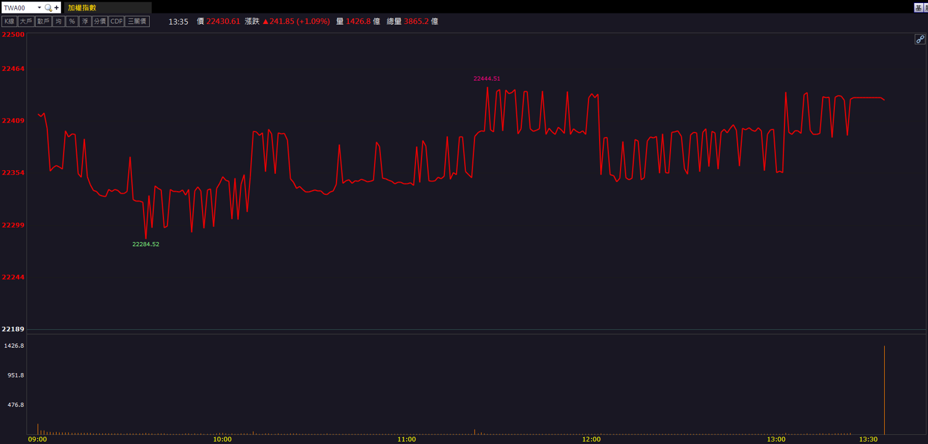The image size is (928, 444).
Task: Enable the CDP indicator button
Action: coord(116,21)
